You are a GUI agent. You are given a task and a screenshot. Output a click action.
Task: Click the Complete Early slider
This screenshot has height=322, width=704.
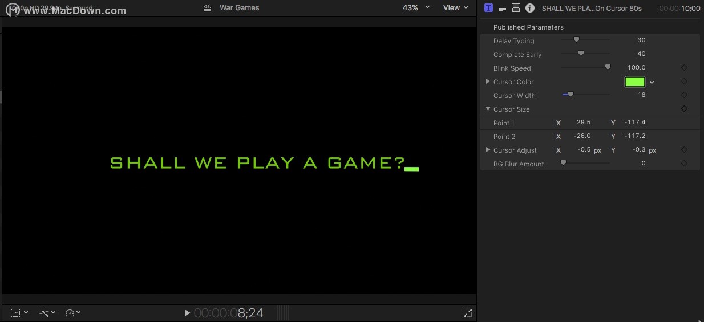585,54
